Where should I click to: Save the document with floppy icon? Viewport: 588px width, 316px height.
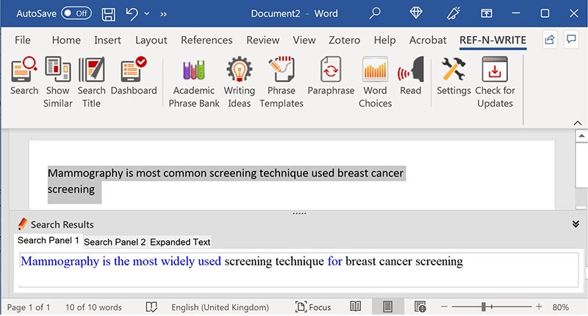[108, 14]
